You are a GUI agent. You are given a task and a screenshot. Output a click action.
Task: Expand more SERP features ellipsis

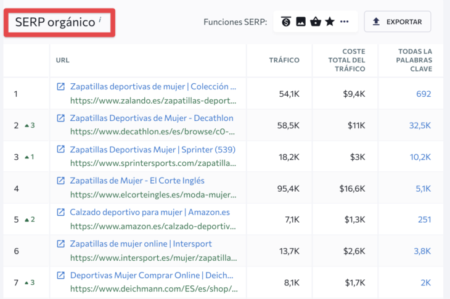point(345,22)
